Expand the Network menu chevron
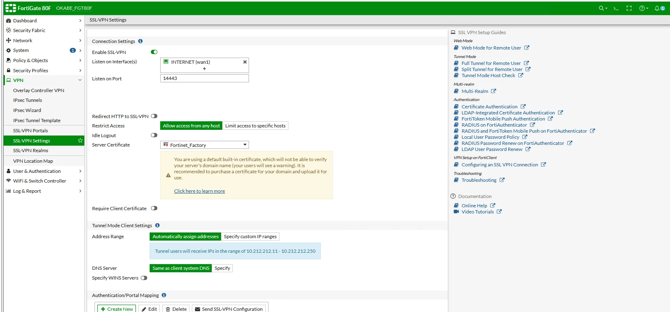 [x=80, y=41]
